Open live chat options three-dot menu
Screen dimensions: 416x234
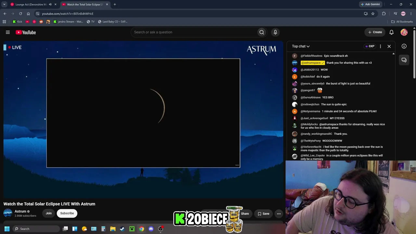click(380, 46)
